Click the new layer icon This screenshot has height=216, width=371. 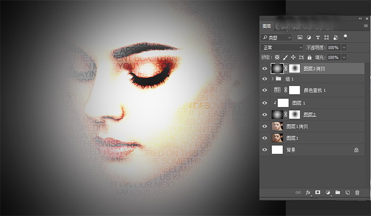click(347, 193)
